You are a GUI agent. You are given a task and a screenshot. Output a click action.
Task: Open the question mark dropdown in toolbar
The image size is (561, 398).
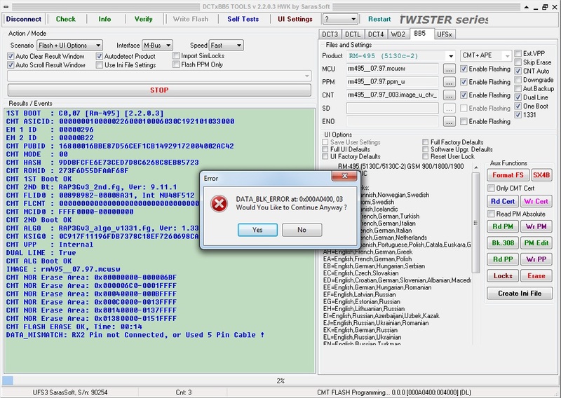coord(340,19)
